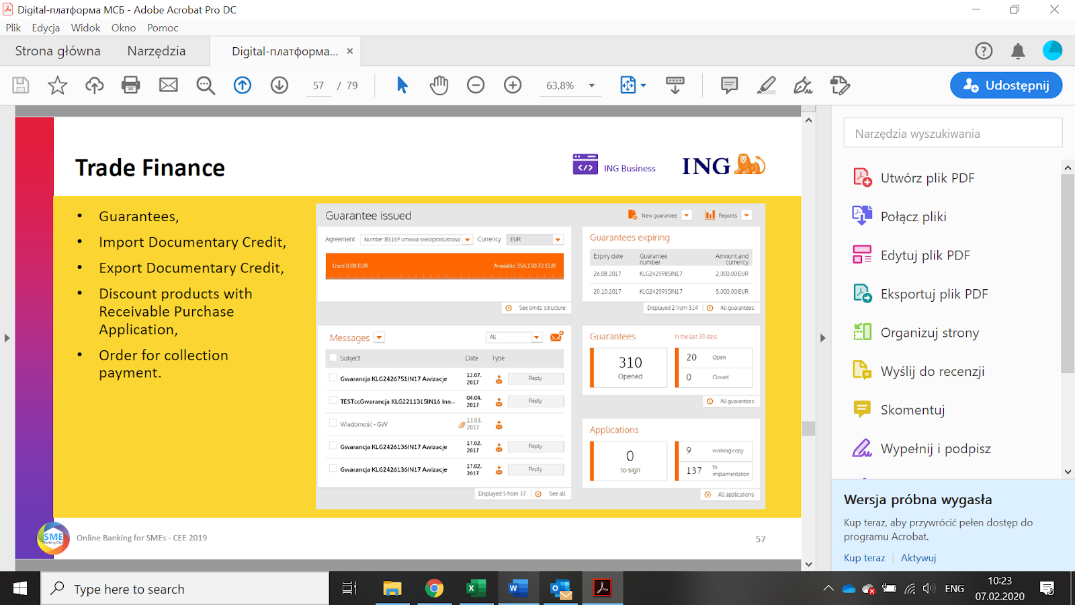
Task: Click the Udostępnij share button
Action: [x=1006, y=85]
